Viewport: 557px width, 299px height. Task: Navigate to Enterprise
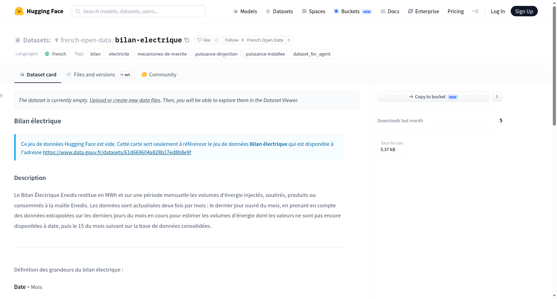point(423,11)
